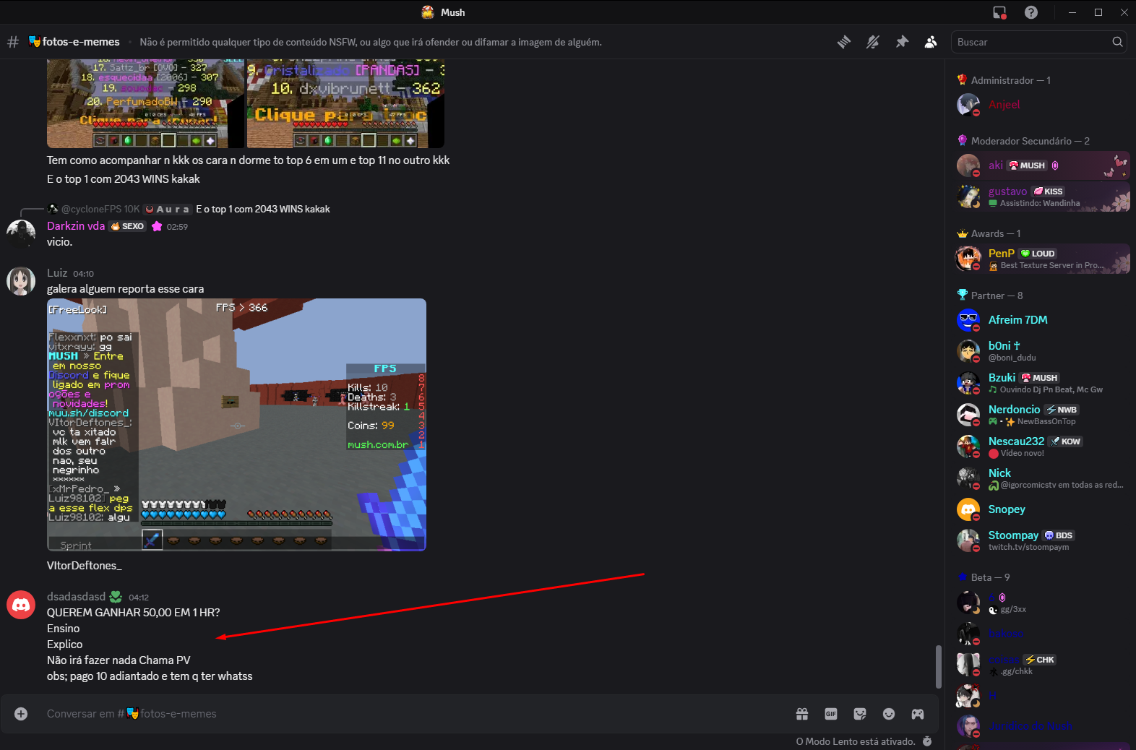1136x750 pixels.
Task: Click the KISS tag beside gustavo
Action: (x=1049, y=191)
